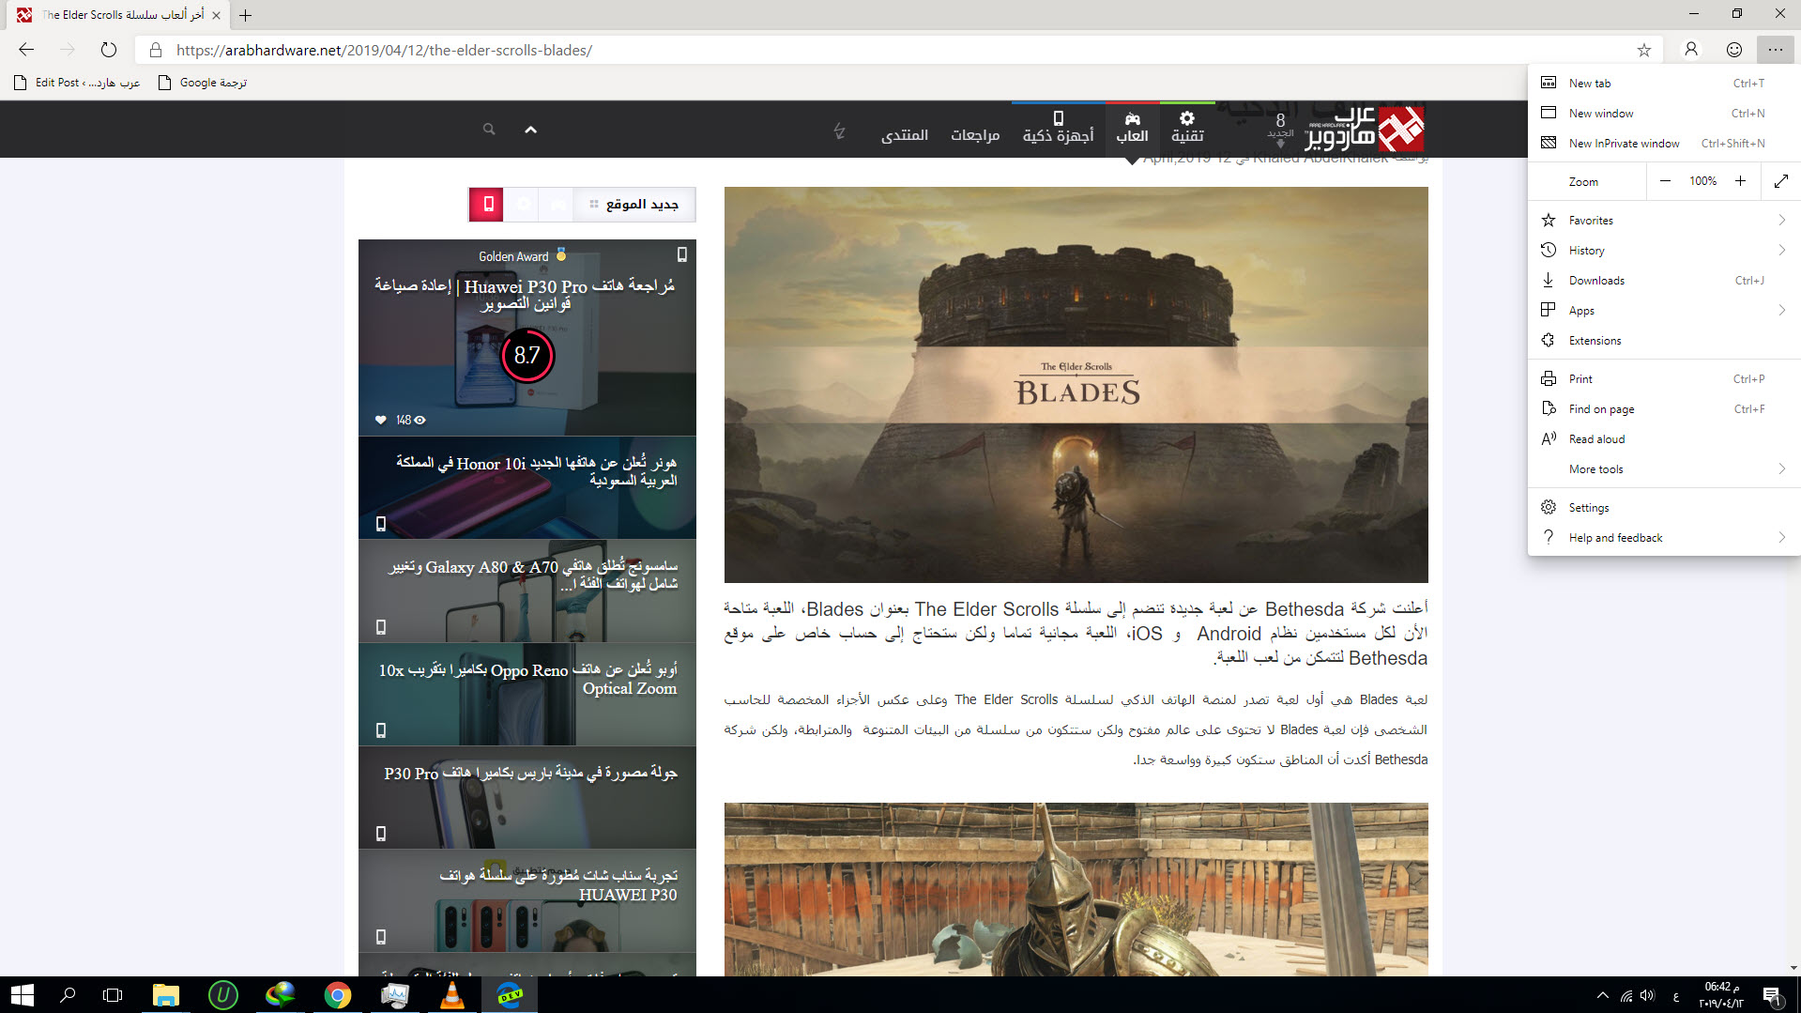Open Downloads from the menu
Image resolution: width=1801 pixels, height=1013 pixels.
1664,280
